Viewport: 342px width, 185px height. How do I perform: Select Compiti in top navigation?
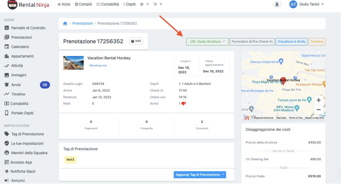(83, 4)
